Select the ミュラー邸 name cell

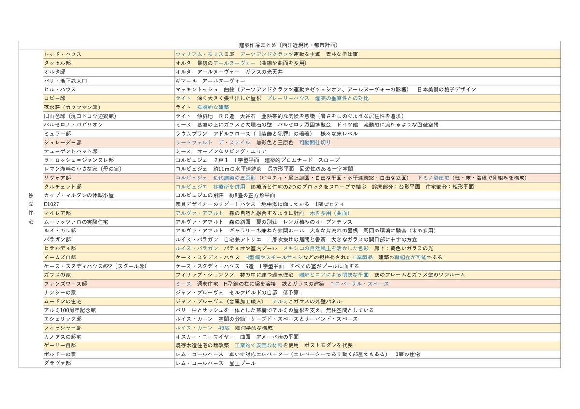[x=108, y=134]
